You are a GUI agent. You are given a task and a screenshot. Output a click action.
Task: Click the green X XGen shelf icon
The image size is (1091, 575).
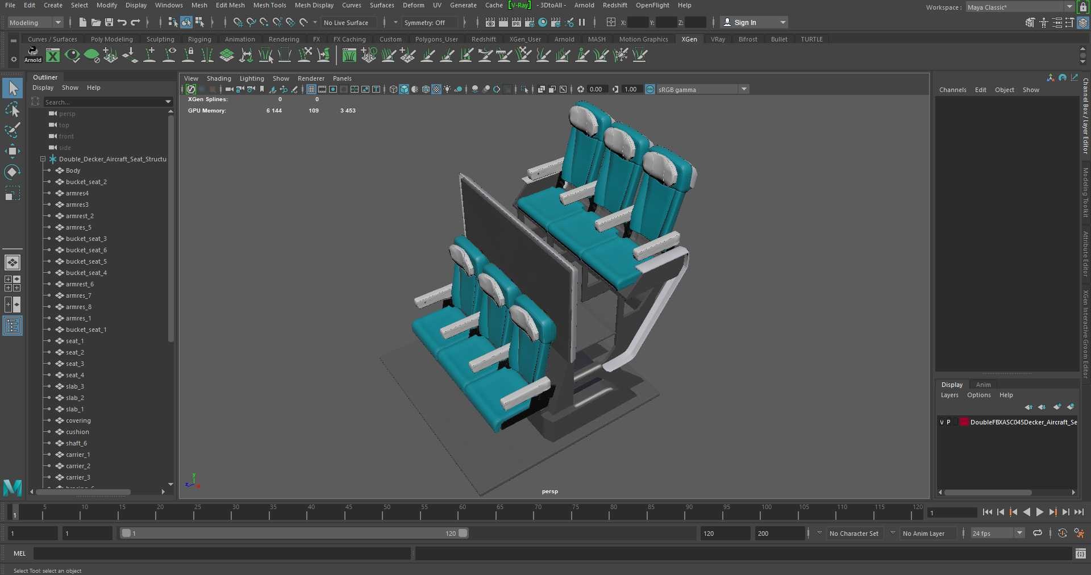point(53,55)
